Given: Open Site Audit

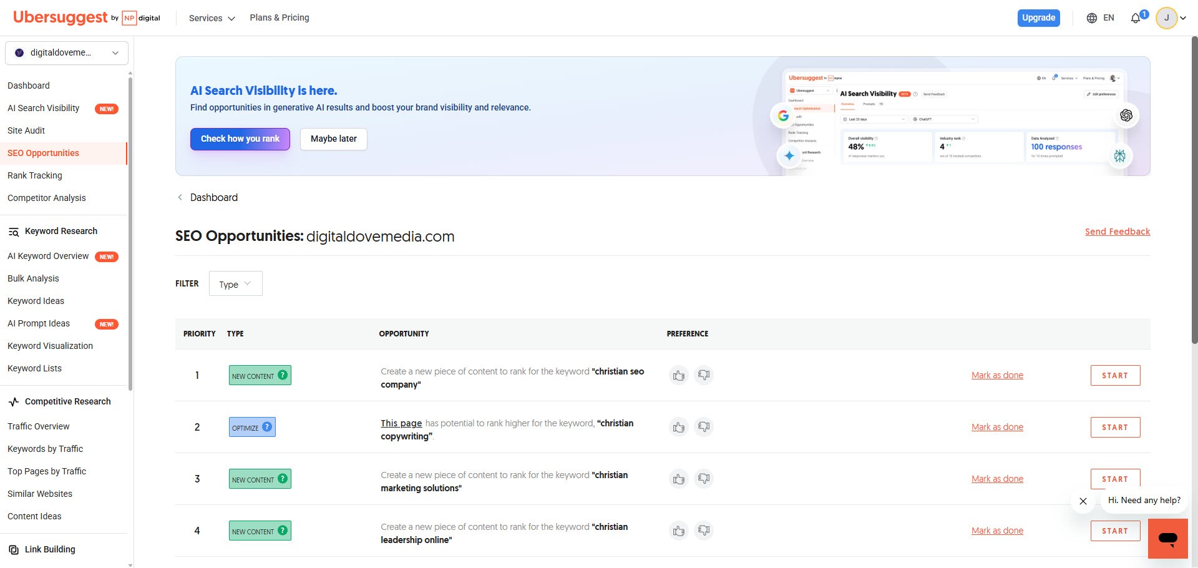Looking at the screenshot, I should pos(26,130).
